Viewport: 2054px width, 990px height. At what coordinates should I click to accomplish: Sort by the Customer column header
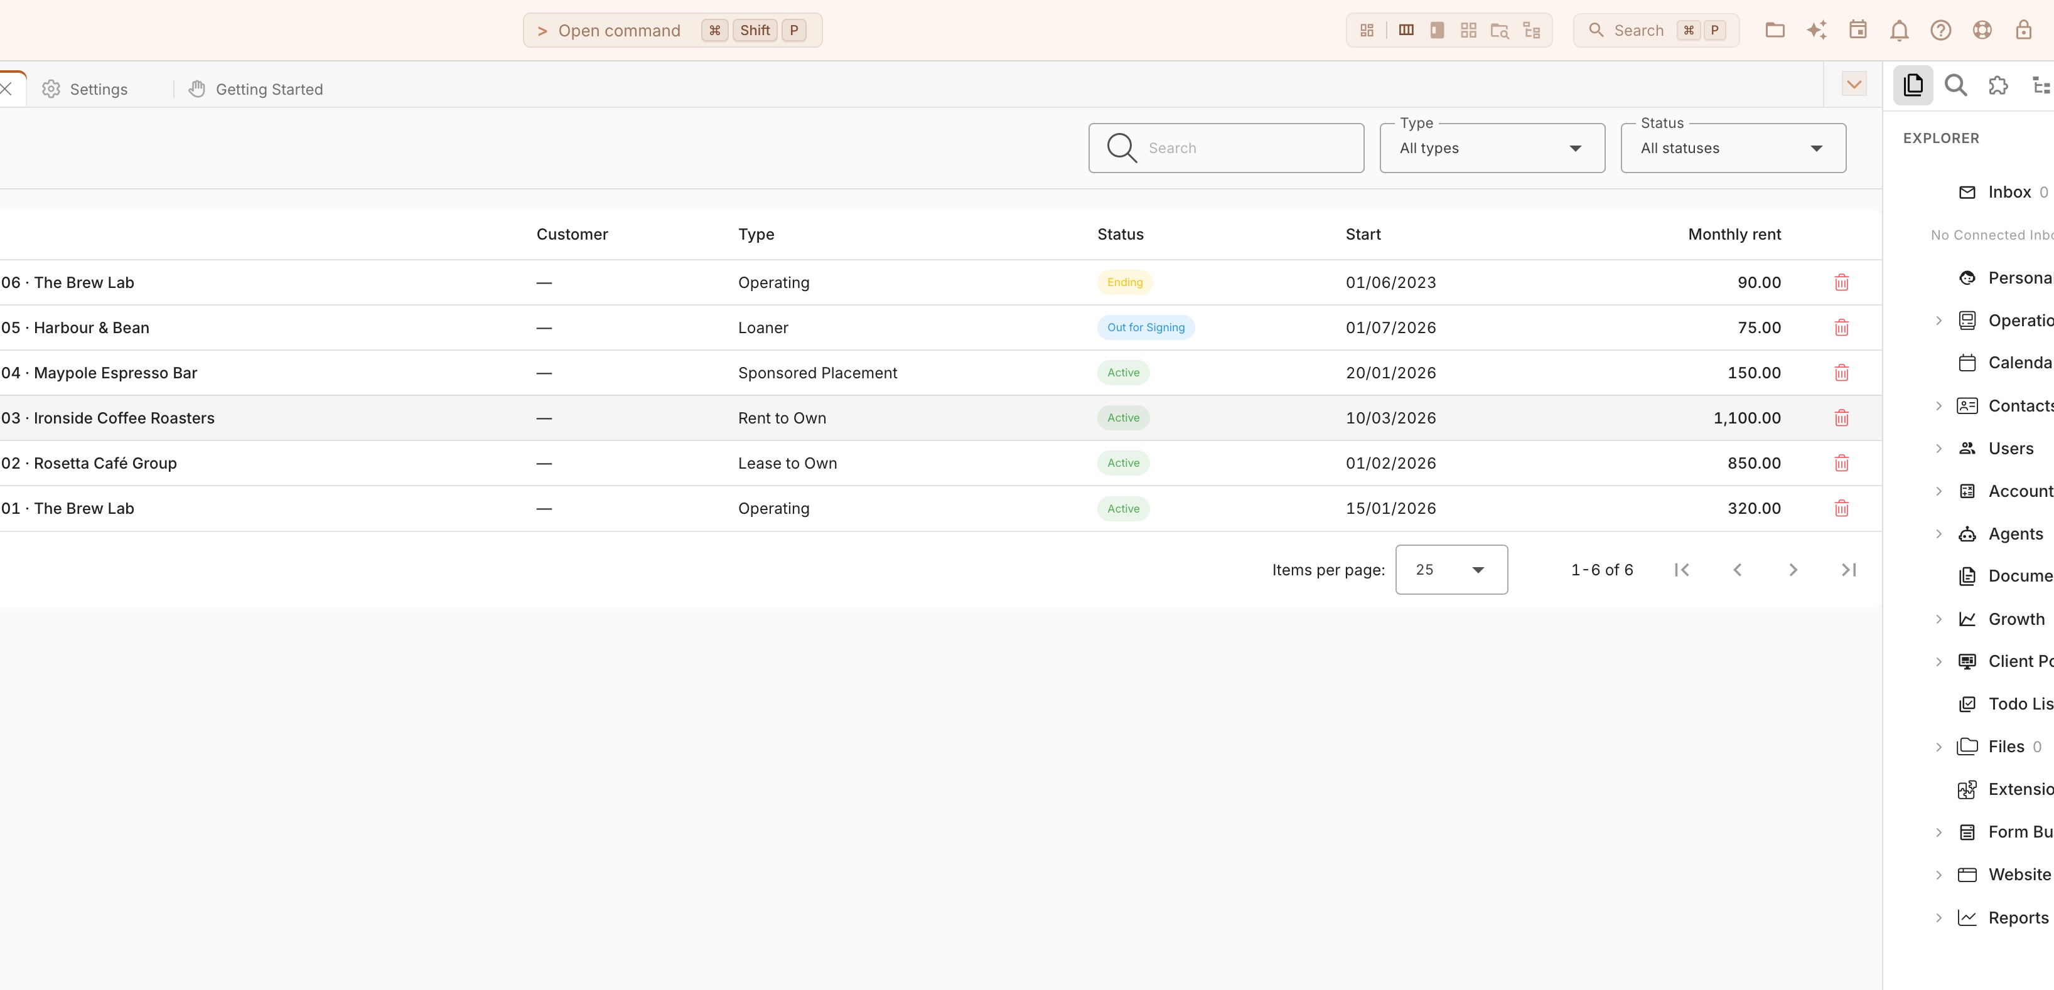[573, 235]
